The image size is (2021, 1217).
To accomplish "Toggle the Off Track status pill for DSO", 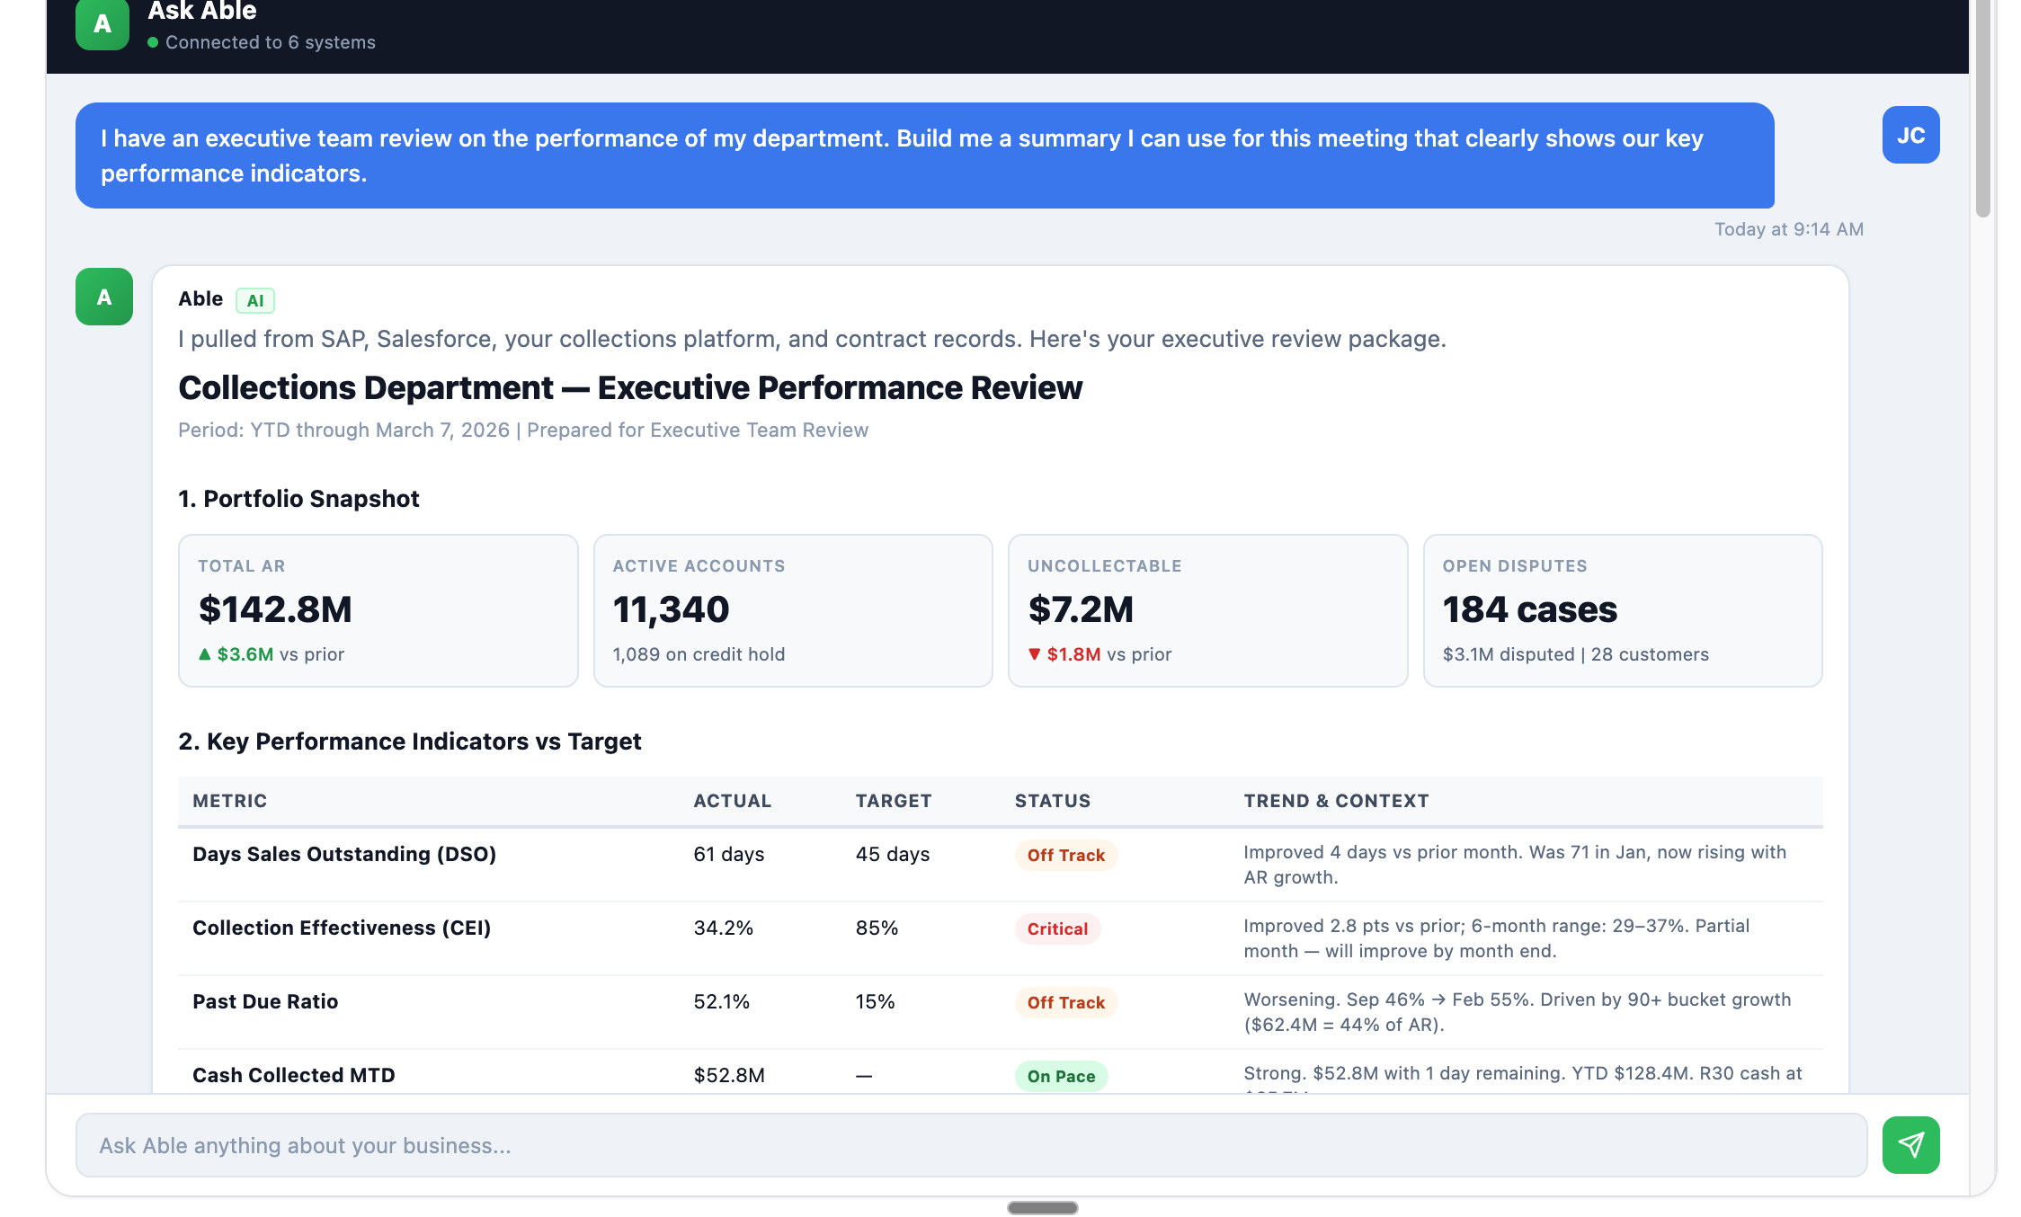I will (x=1065, y=855).
